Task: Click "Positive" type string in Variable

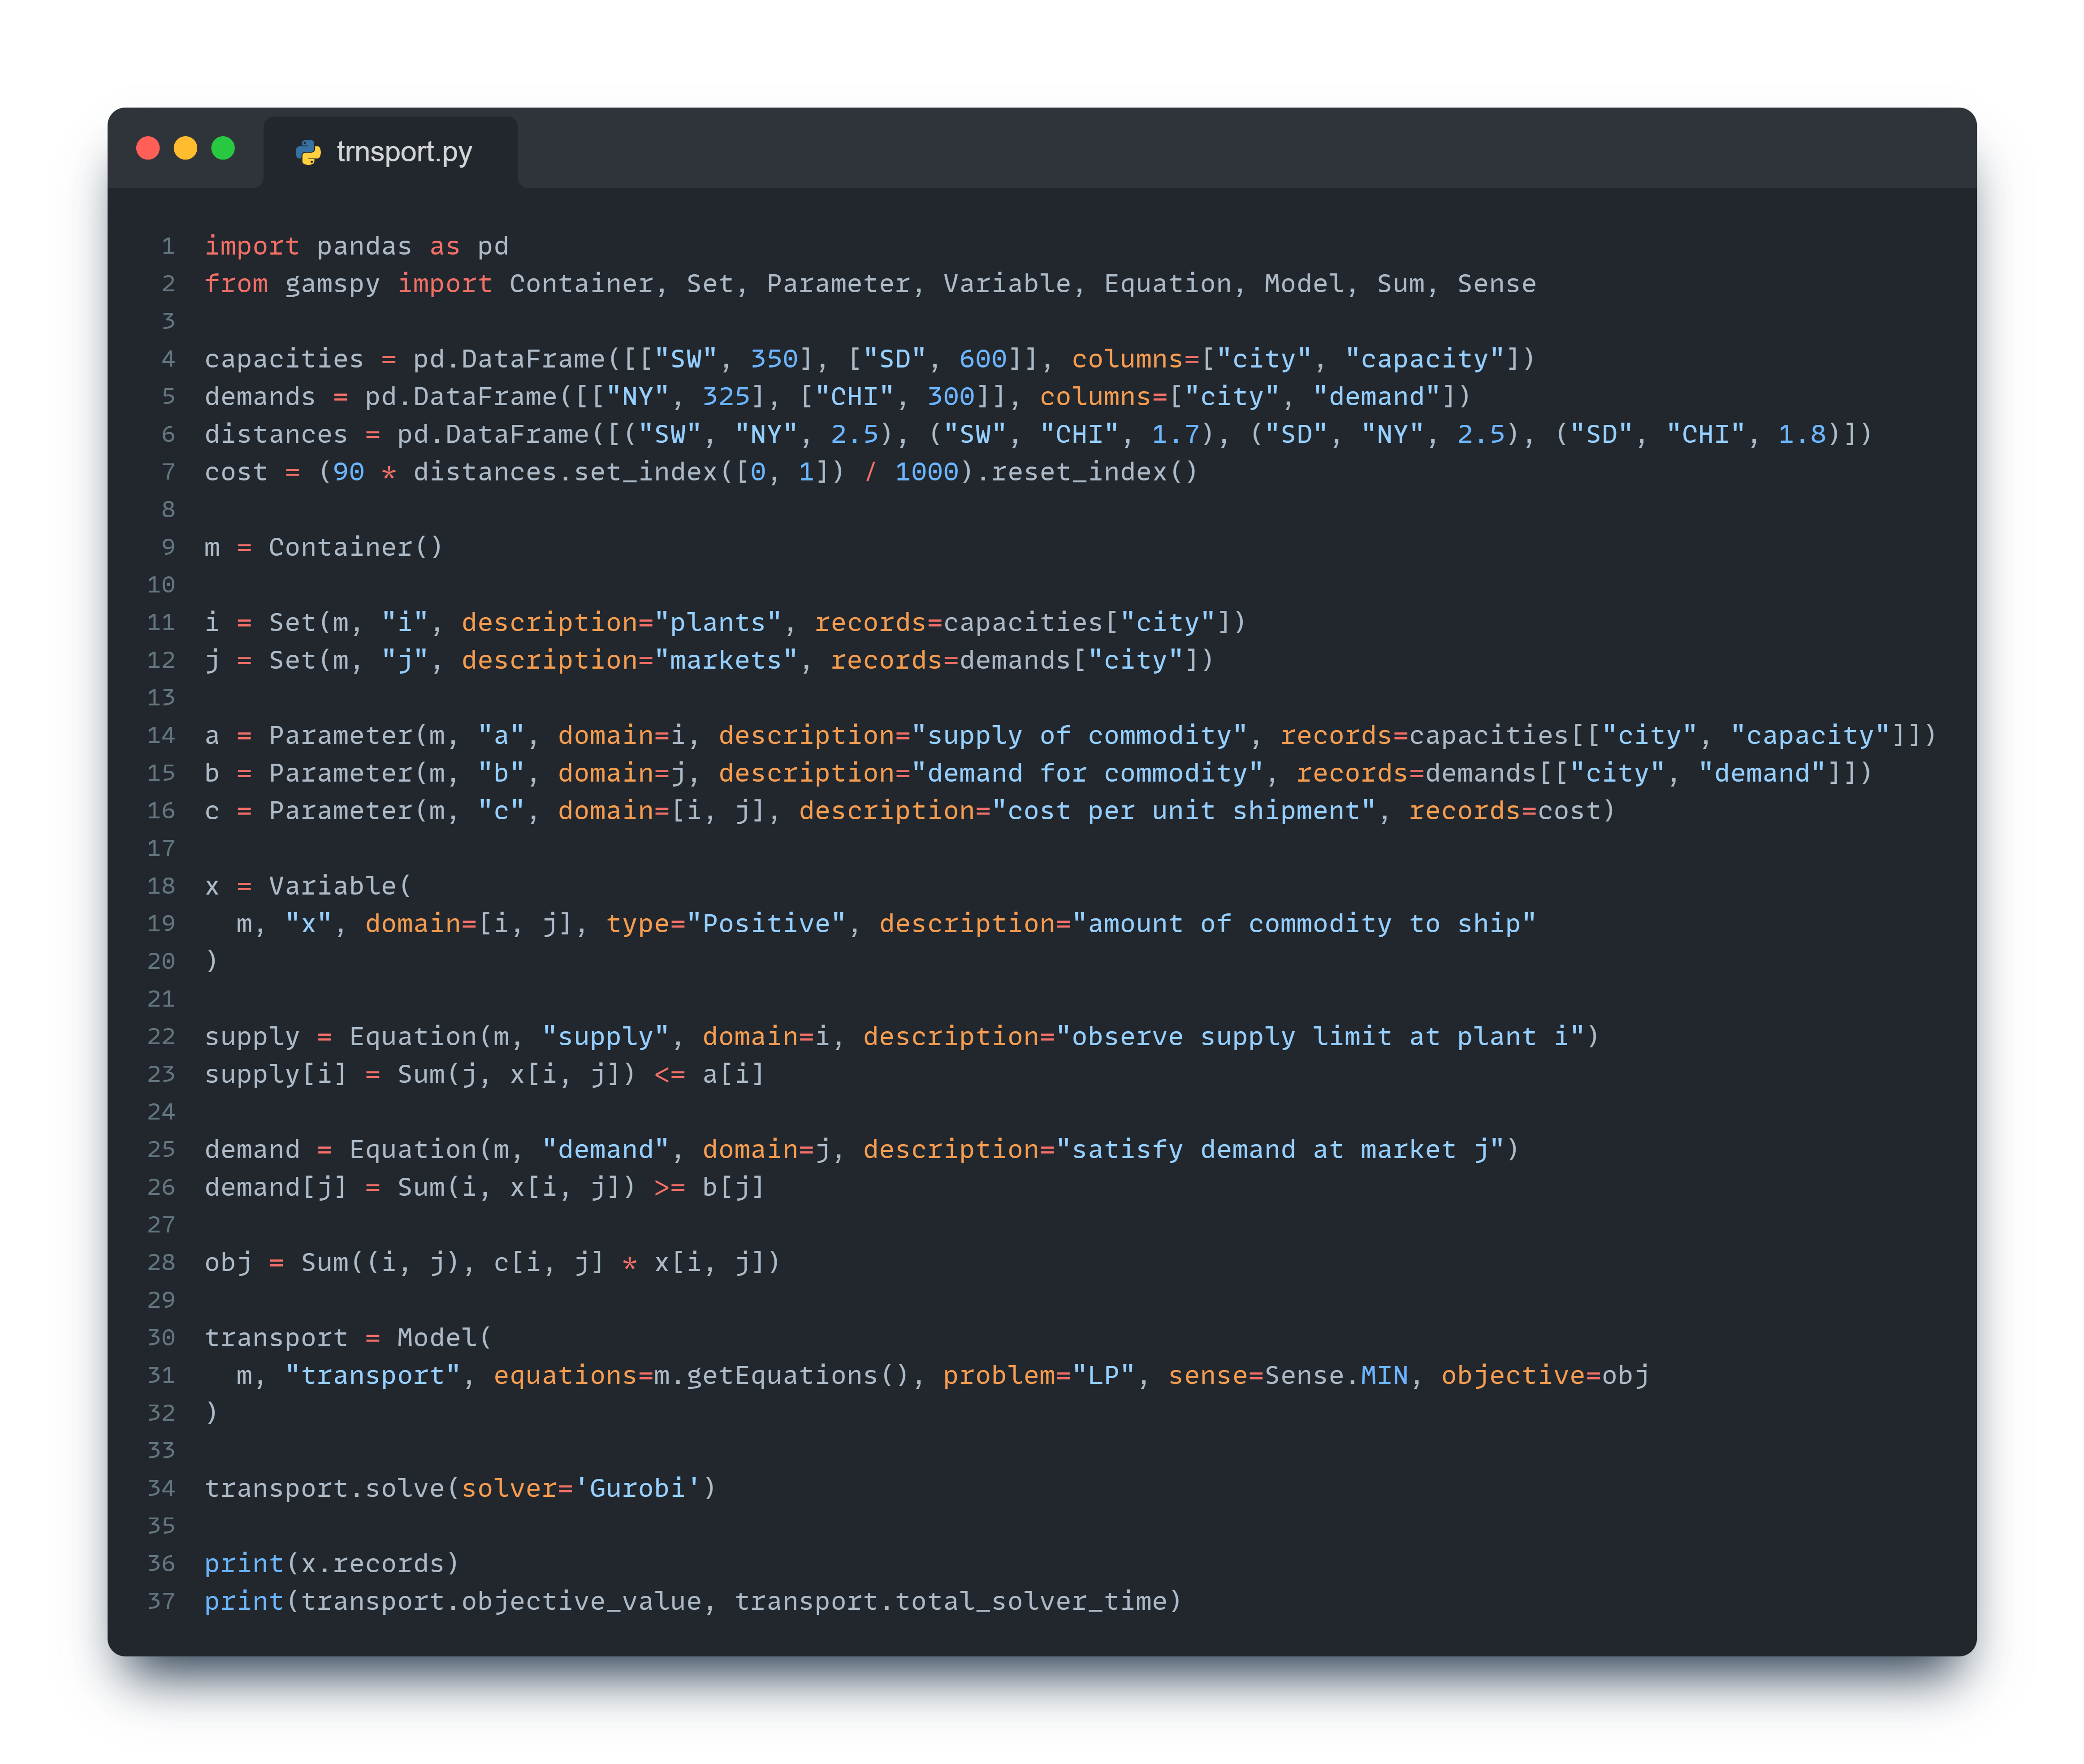Action: coord(766,923)
